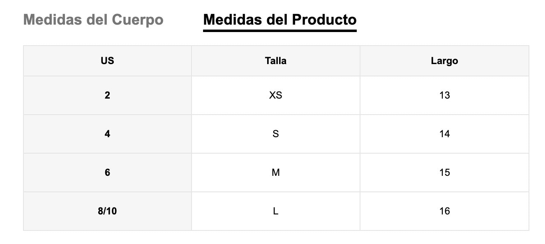Select the US size 4 cell
The width and height of the screenshot is (545, 244).
point(107,134)
